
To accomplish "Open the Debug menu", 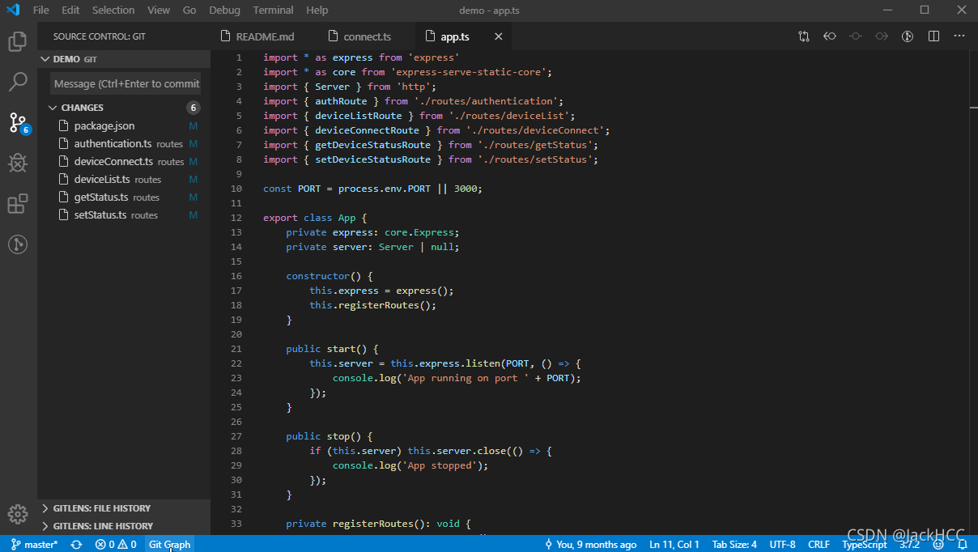I will tap(224, 10).
